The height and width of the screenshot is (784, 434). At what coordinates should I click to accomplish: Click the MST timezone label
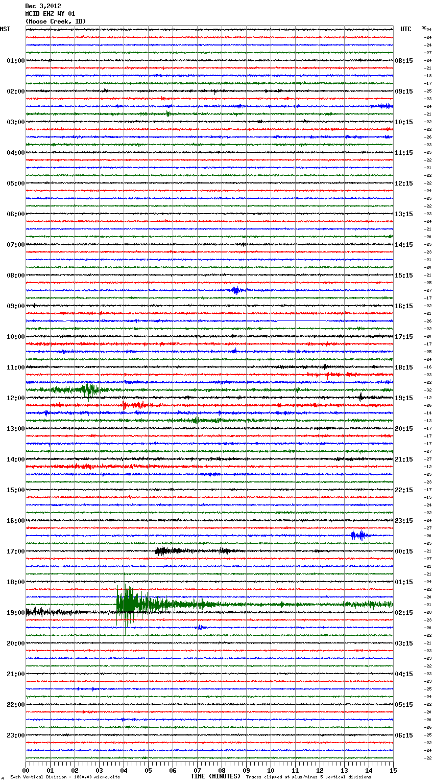[5, 29]
